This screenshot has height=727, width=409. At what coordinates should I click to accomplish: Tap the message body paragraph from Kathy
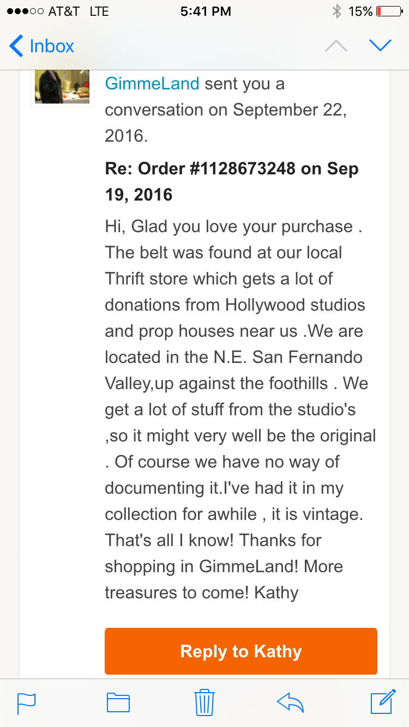(x=240, y=409)
